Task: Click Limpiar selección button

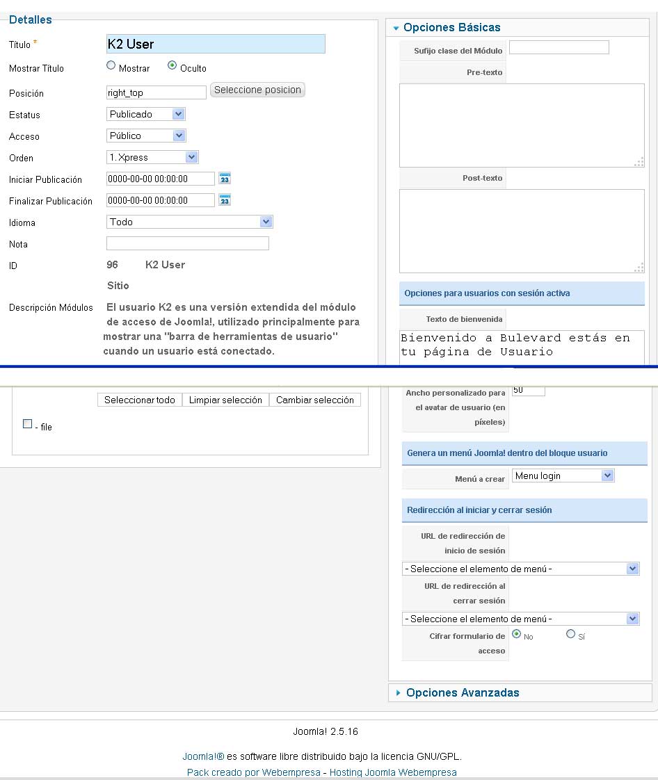Action: pos(225,400)
